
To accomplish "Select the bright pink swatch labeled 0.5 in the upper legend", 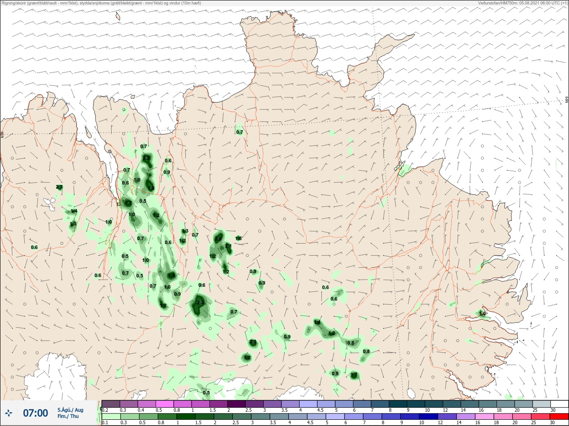I will (x=164, y=404).
